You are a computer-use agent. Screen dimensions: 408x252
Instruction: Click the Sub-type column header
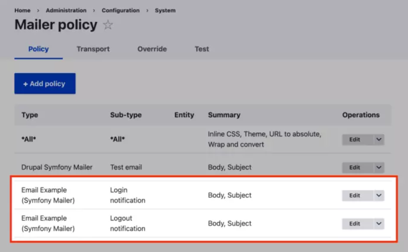click(126, 115)
